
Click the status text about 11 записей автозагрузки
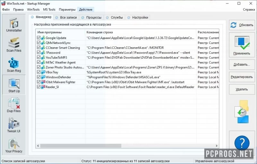tap(125, 161)
